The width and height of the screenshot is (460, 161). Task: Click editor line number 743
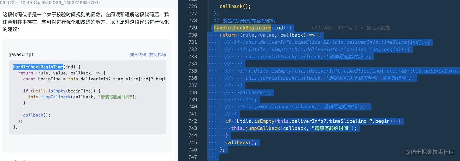(193, 128)
